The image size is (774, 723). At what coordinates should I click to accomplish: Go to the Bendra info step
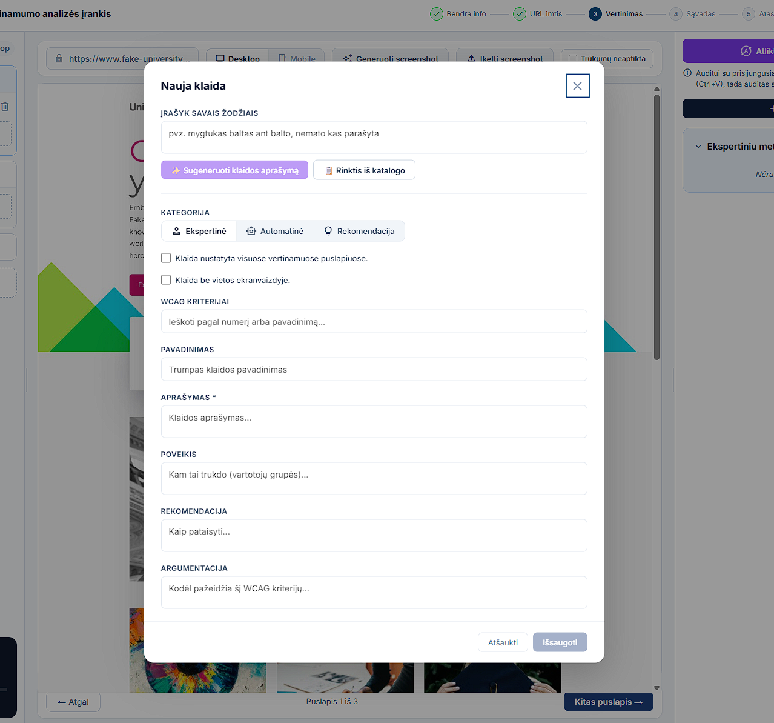click(x=458, y=14)
